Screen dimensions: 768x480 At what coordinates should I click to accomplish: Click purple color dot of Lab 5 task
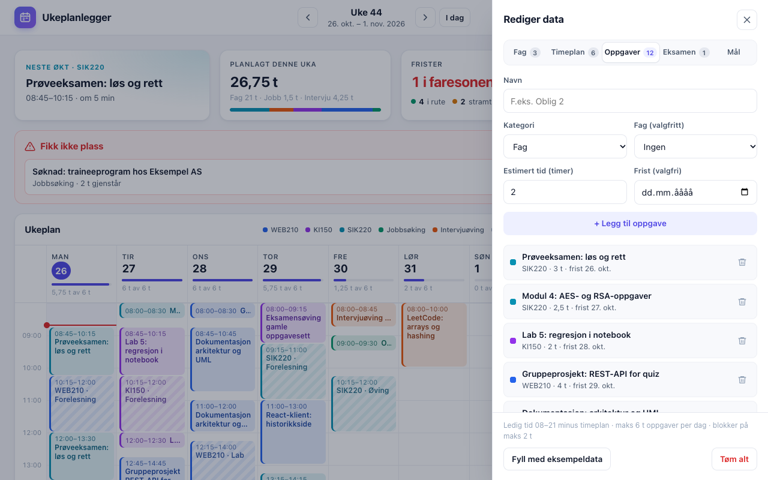tap(513, 340)
